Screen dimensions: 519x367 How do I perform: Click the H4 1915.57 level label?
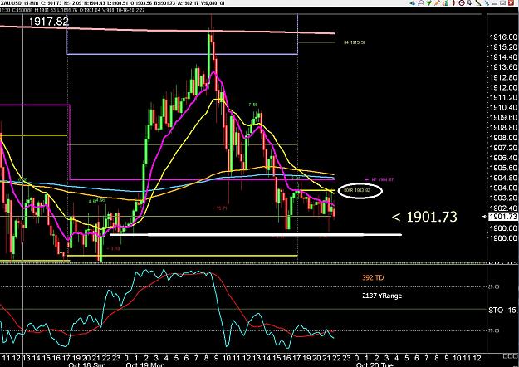pyautogui.click(x=355, y=42)
